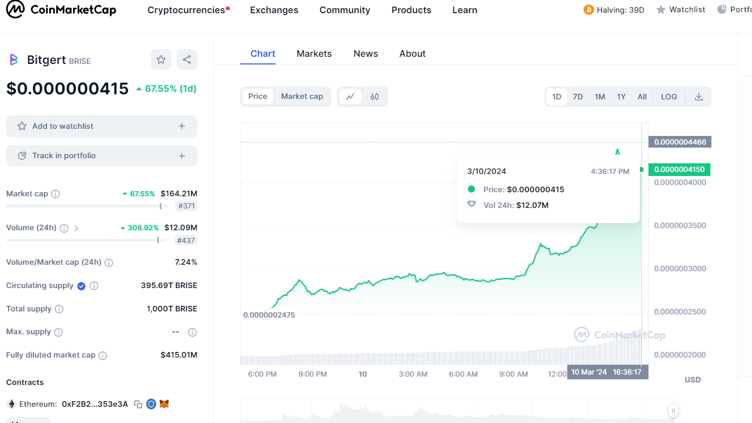Set chart range to All
The height and width of the screenshot is (423, 752).
[x=642, y=96]
